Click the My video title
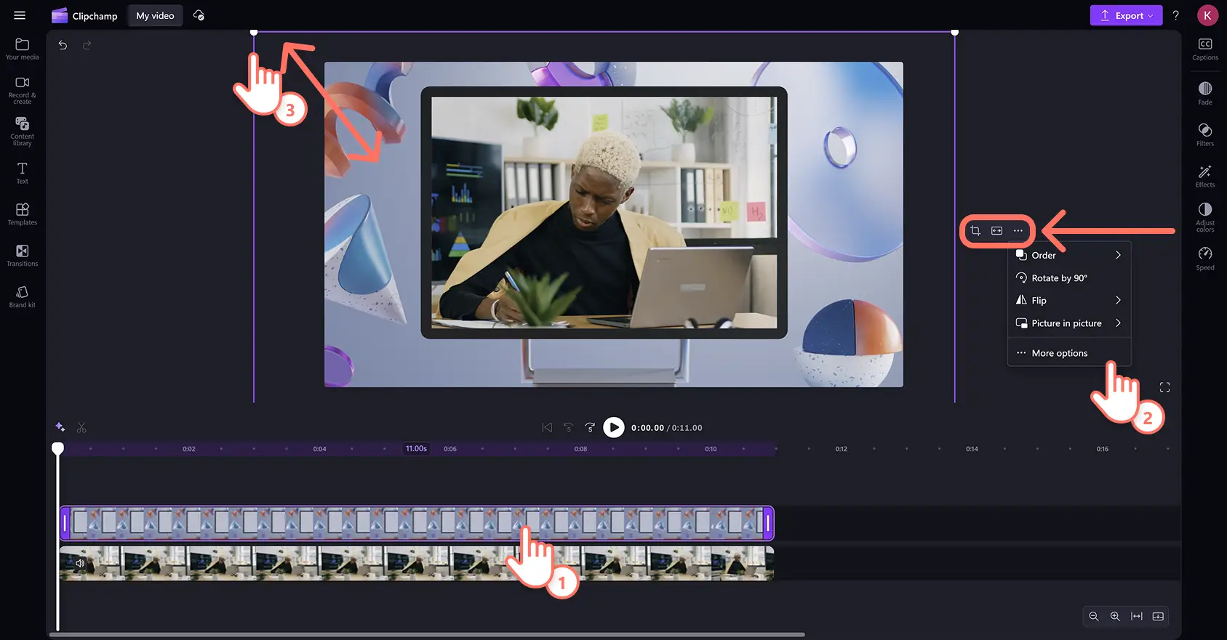This screenshot has width=1227, height=640. (x=155, y=15)
